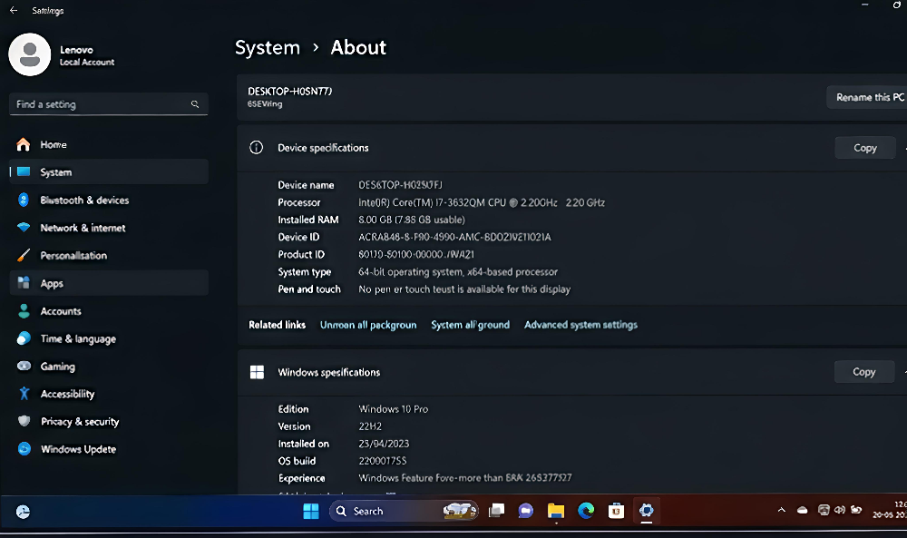Click the Time & language globe icon
Image resolution: width=907 pixels, height=538 pixels.
point(24,338)
